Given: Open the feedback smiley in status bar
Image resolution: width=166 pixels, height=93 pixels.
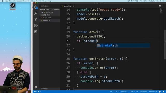Looking at the screenshot, I should point(160,92).
